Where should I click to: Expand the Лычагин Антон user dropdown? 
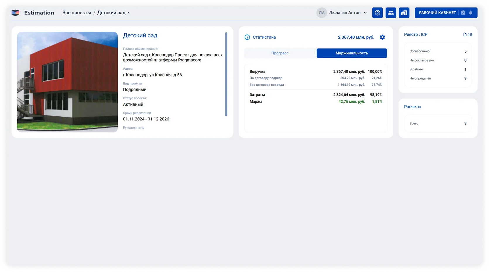coord(365,13)
